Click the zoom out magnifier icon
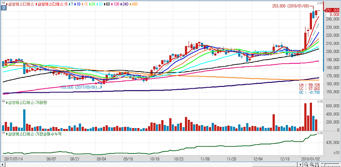The image size is (341, 167). (306, 164)
